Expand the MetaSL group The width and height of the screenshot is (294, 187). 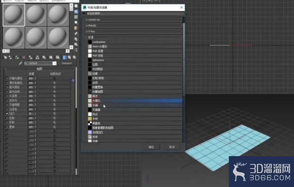pos(133,26)
